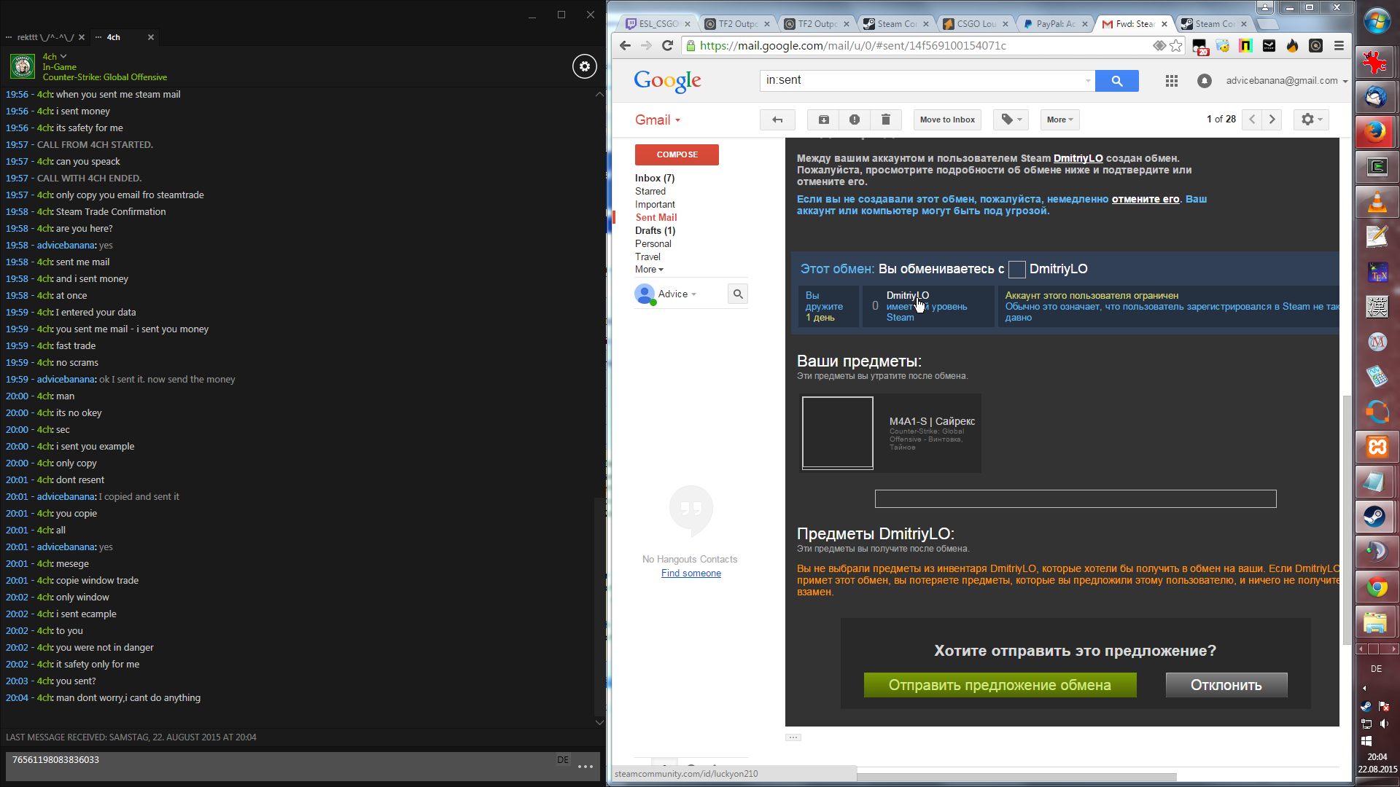Toggle the Chrome bookmark star
This screenshot has width=1400, height=787.
click(1175, 46)
